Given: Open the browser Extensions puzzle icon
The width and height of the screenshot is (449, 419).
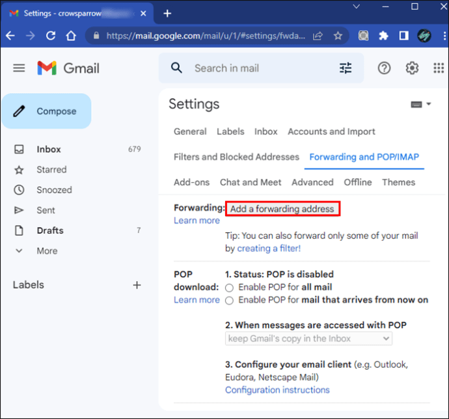Looking at the screenshot, I should [384, 36].
